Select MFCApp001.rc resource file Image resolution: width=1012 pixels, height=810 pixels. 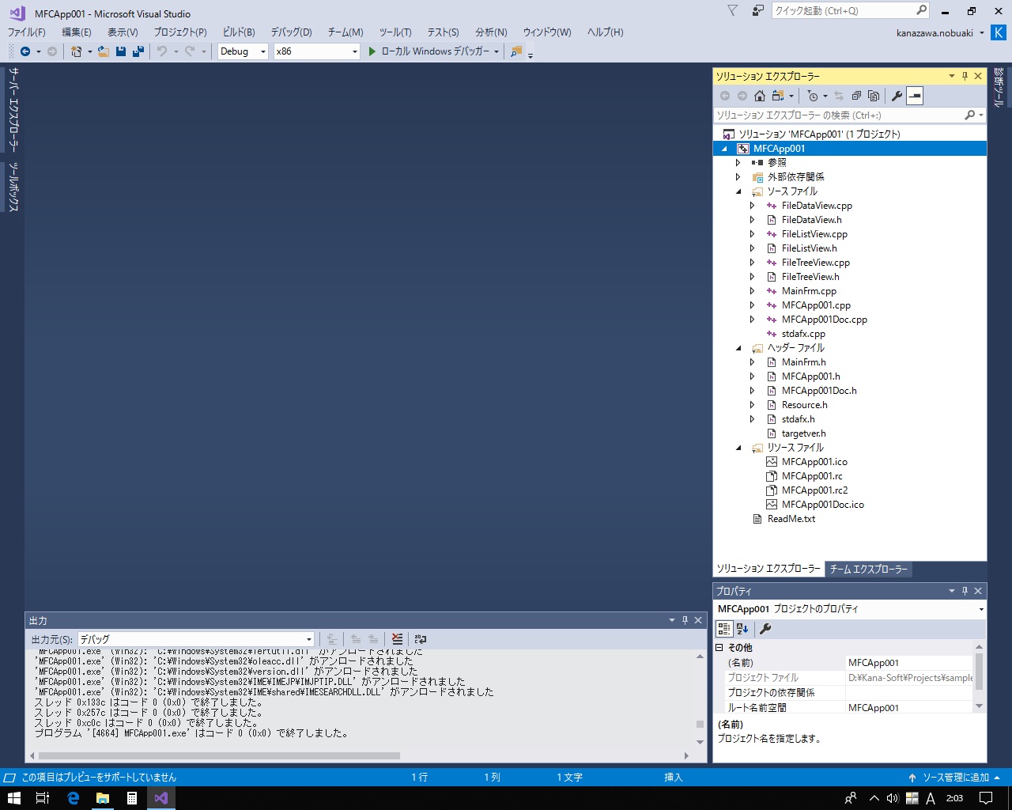(x=812, y=476)
